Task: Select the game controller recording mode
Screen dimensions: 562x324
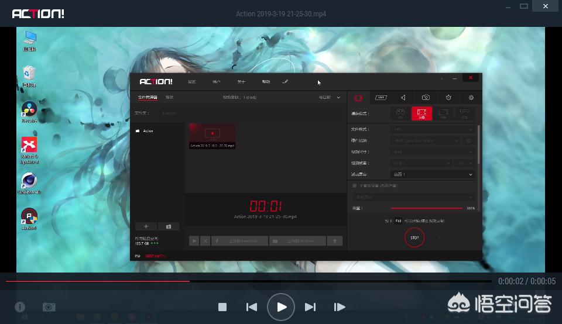Action: point(400,113)
